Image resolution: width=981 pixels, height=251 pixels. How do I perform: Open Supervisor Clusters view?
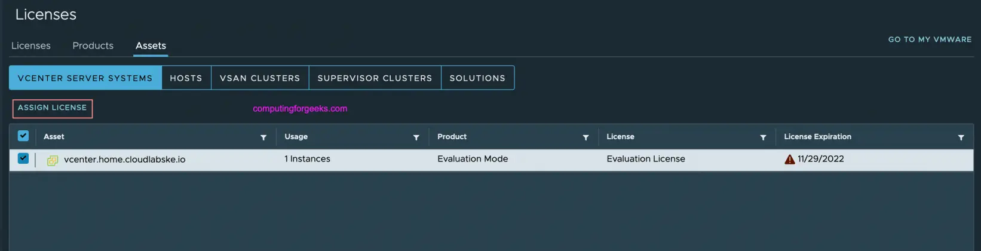[x=375, y=78]
